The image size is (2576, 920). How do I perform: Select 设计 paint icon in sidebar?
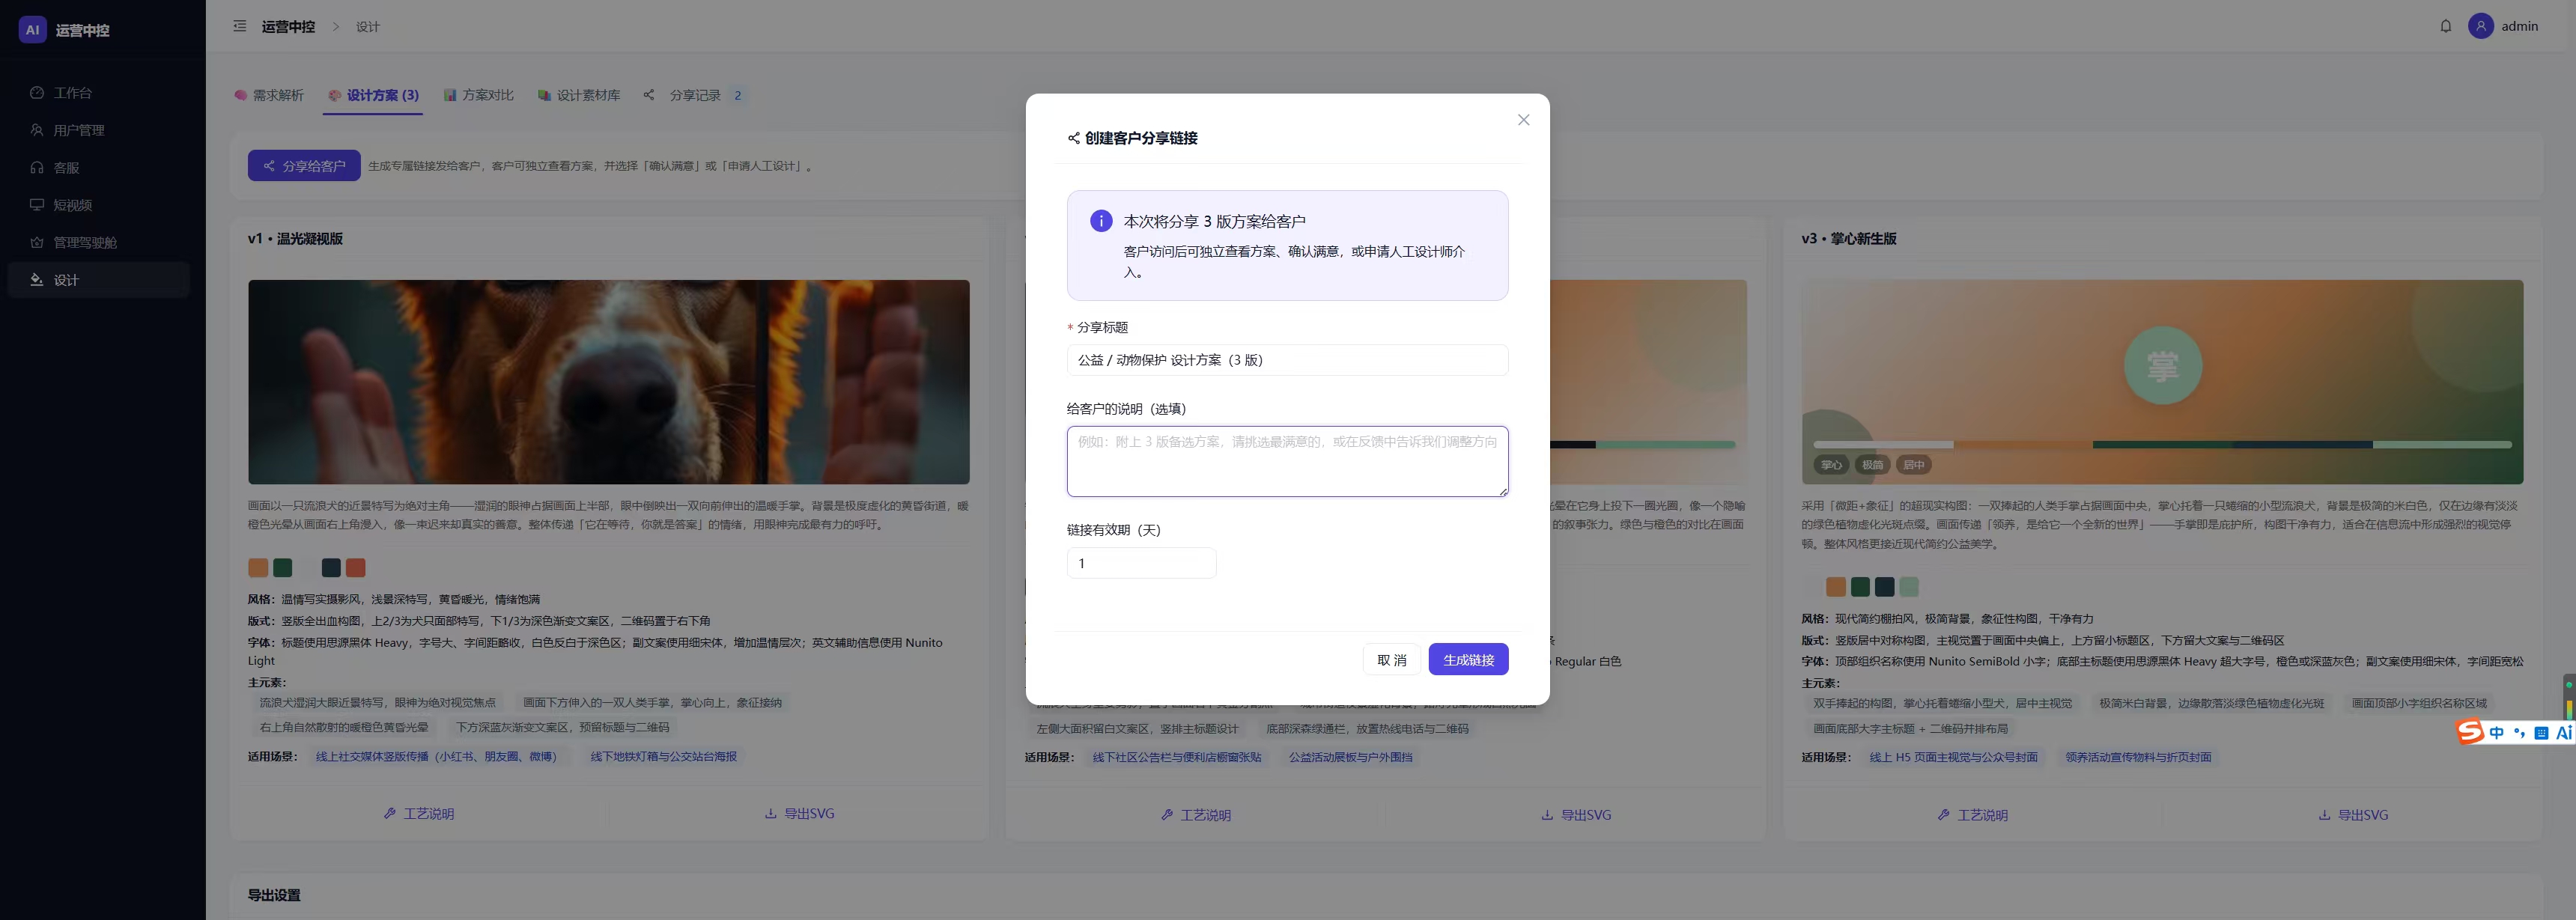pos(37,280)
